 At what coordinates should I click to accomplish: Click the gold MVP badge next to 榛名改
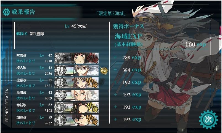click(x=104, y=70)
